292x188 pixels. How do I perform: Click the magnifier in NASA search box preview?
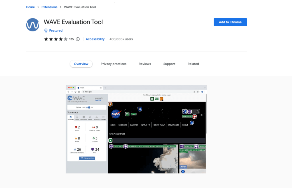tap(198, 112)
